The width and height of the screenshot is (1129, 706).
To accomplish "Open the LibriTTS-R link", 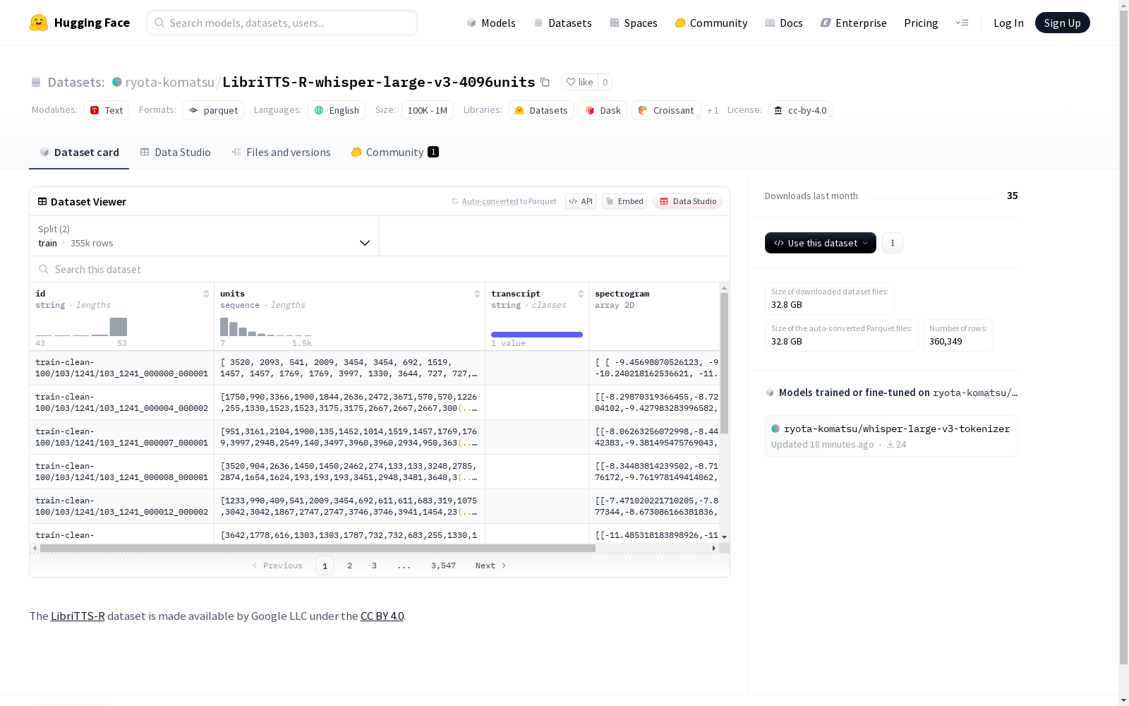I will (78, 616).
